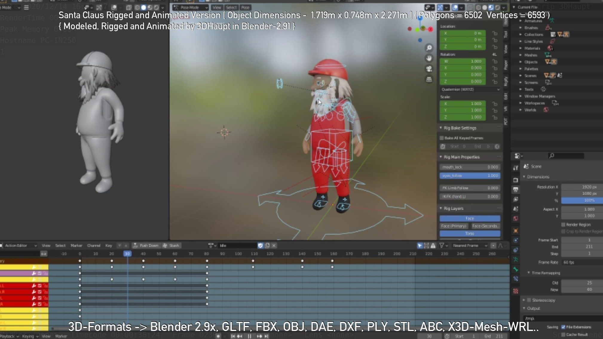
Task: Click the pan view hand icon
Action: [x=429, y=58]
